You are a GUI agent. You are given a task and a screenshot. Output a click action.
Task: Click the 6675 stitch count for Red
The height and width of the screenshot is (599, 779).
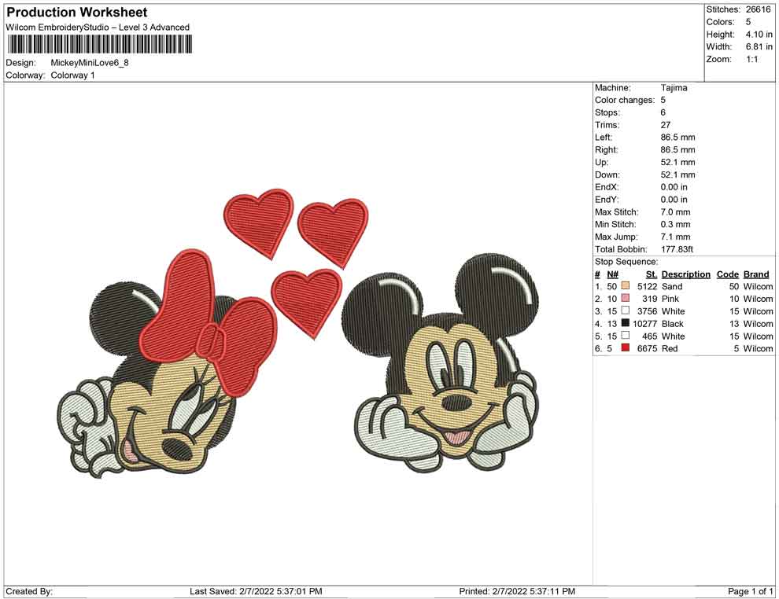click(647, 348)
